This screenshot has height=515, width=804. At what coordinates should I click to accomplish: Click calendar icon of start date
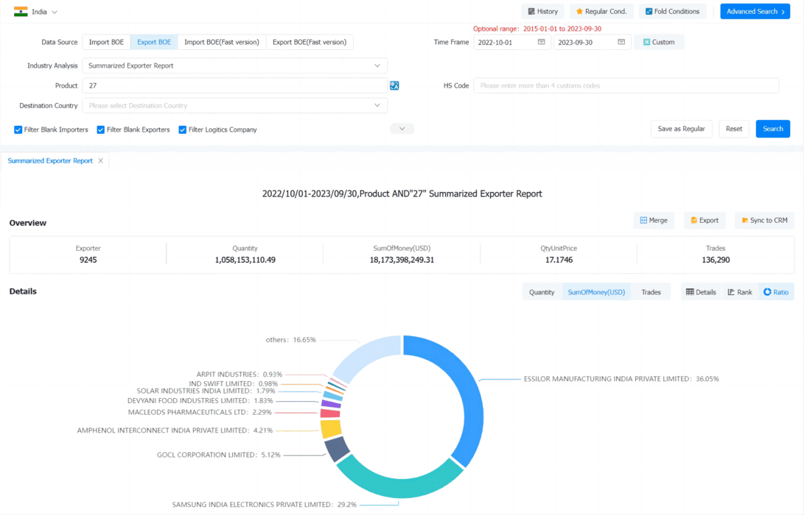[x=541, y=42]
